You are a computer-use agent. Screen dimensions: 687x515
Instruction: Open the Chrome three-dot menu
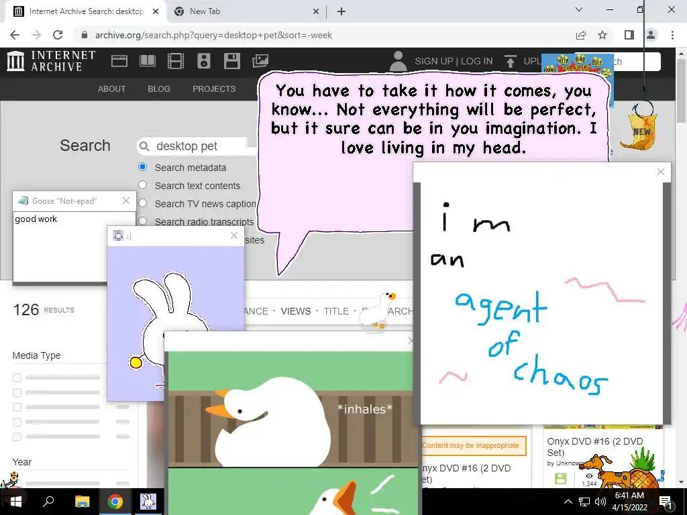tap(672, 35)
